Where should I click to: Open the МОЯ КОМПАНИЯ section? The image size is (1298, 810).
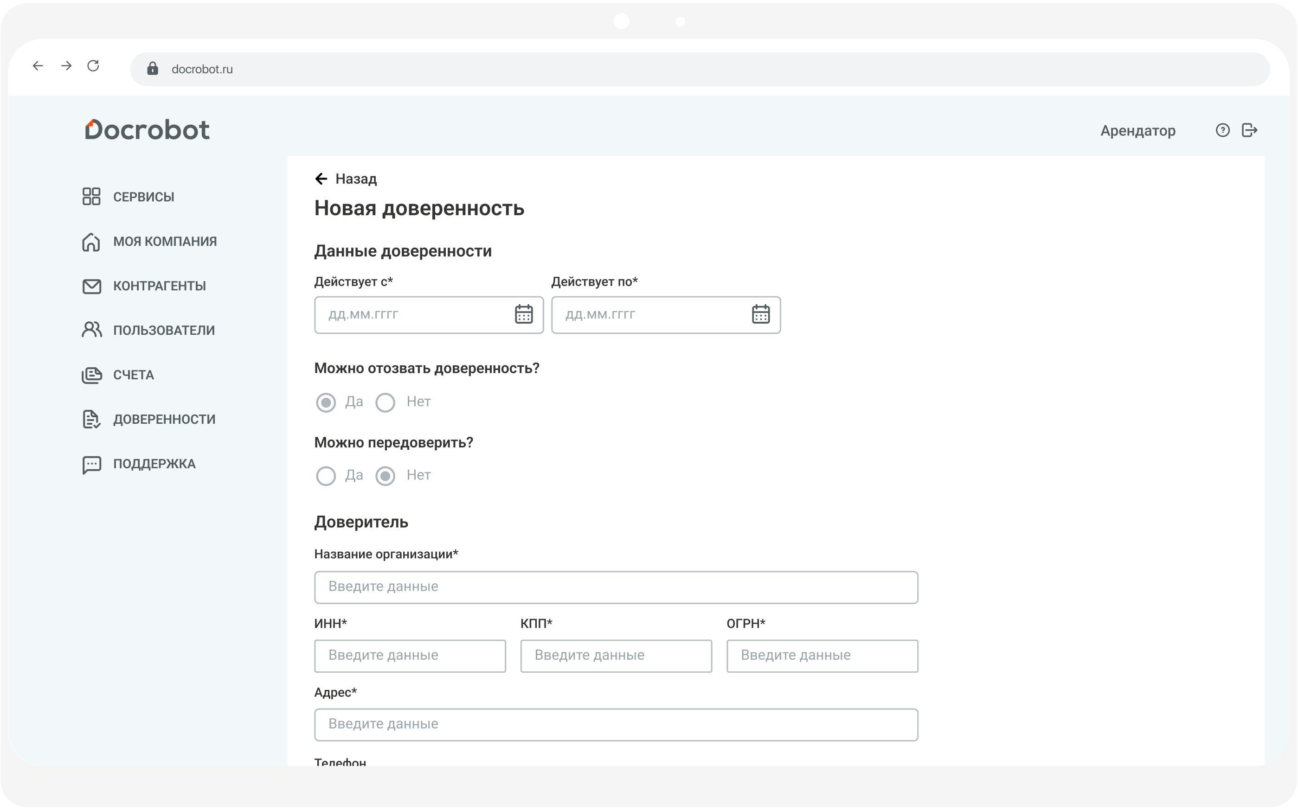coord(165,242)
